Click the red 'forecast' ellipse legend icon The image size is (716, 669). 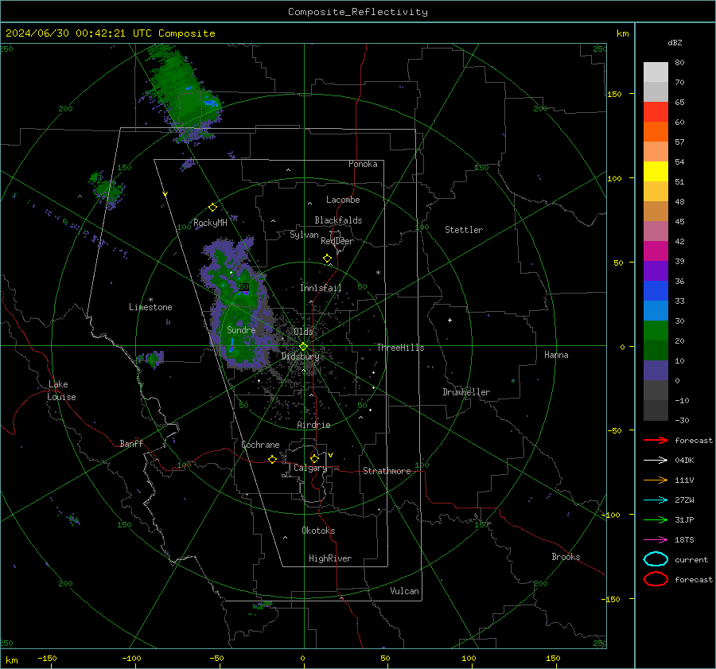point(656,579)
